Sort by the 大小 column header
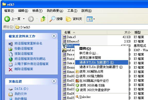 click(x=120, y=32)
